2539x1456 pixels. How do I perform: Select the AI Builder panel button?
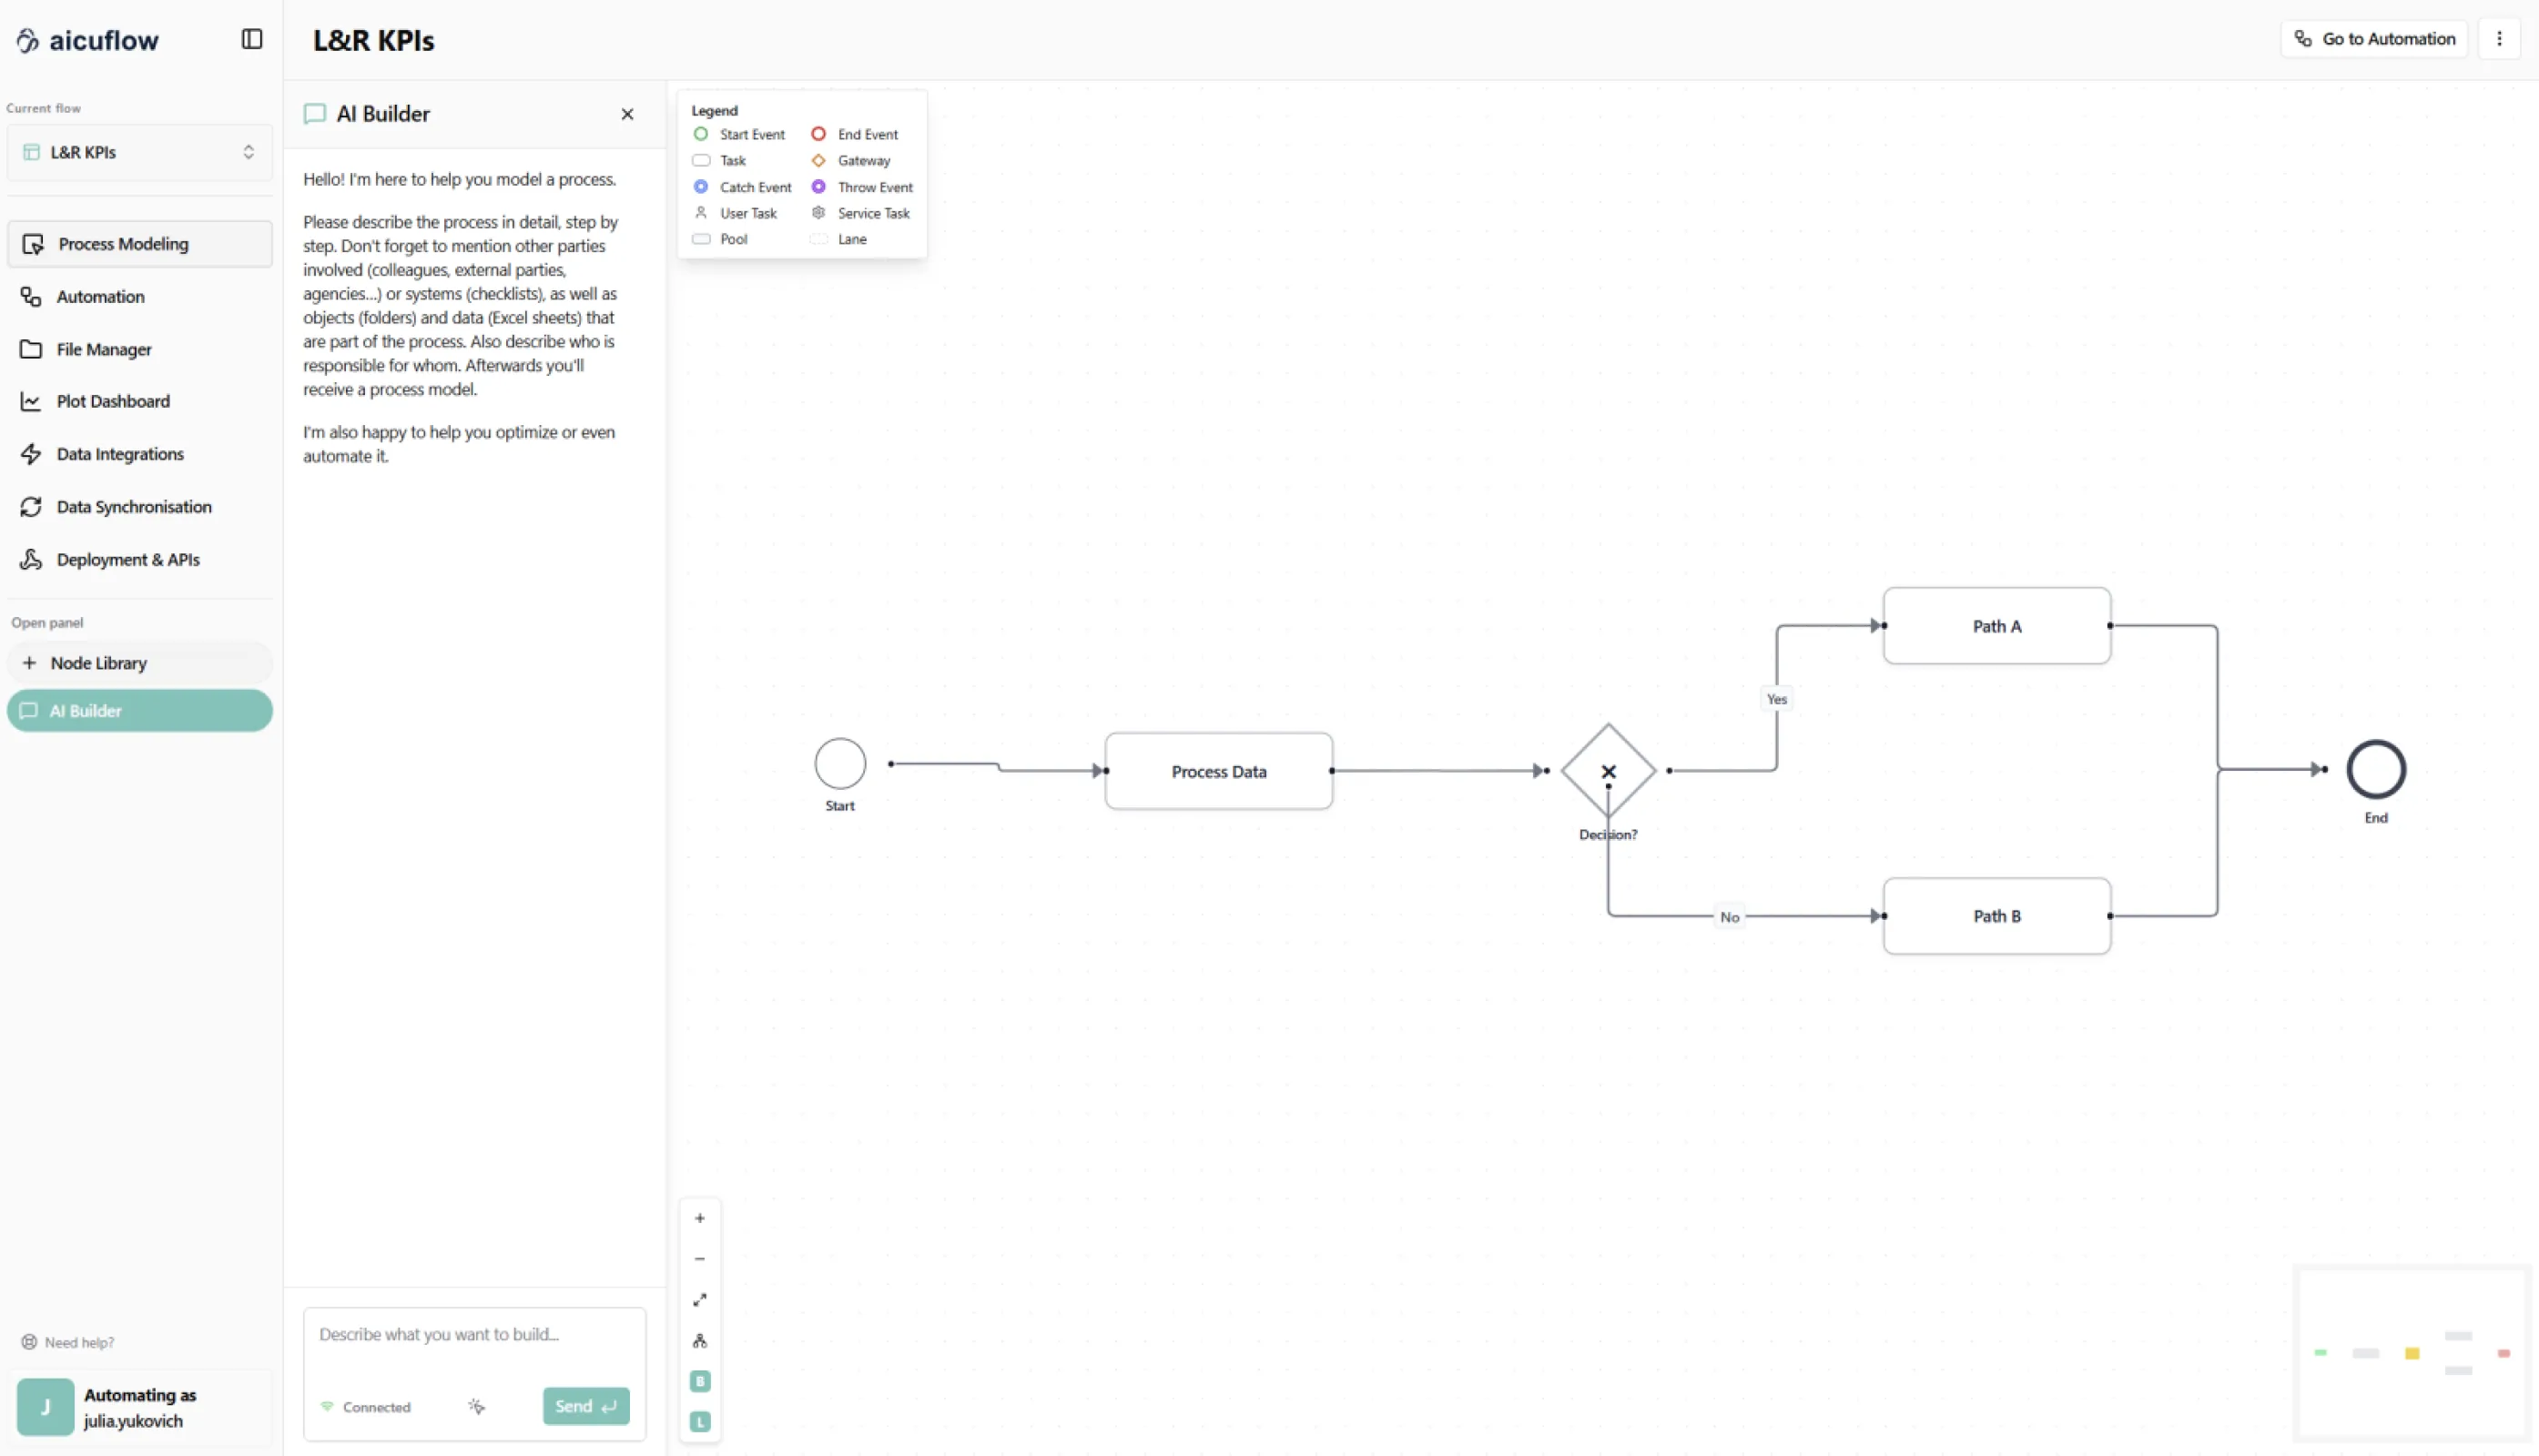click(140, 711)
